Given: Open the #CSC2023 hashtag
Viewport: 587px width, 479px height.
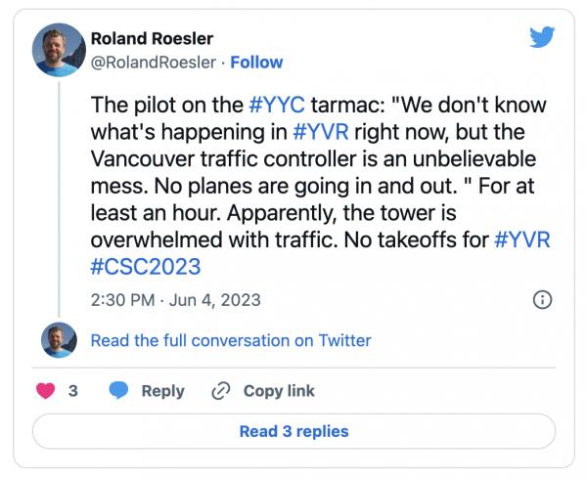Looking at the screenshot, I should coord(138,266).
